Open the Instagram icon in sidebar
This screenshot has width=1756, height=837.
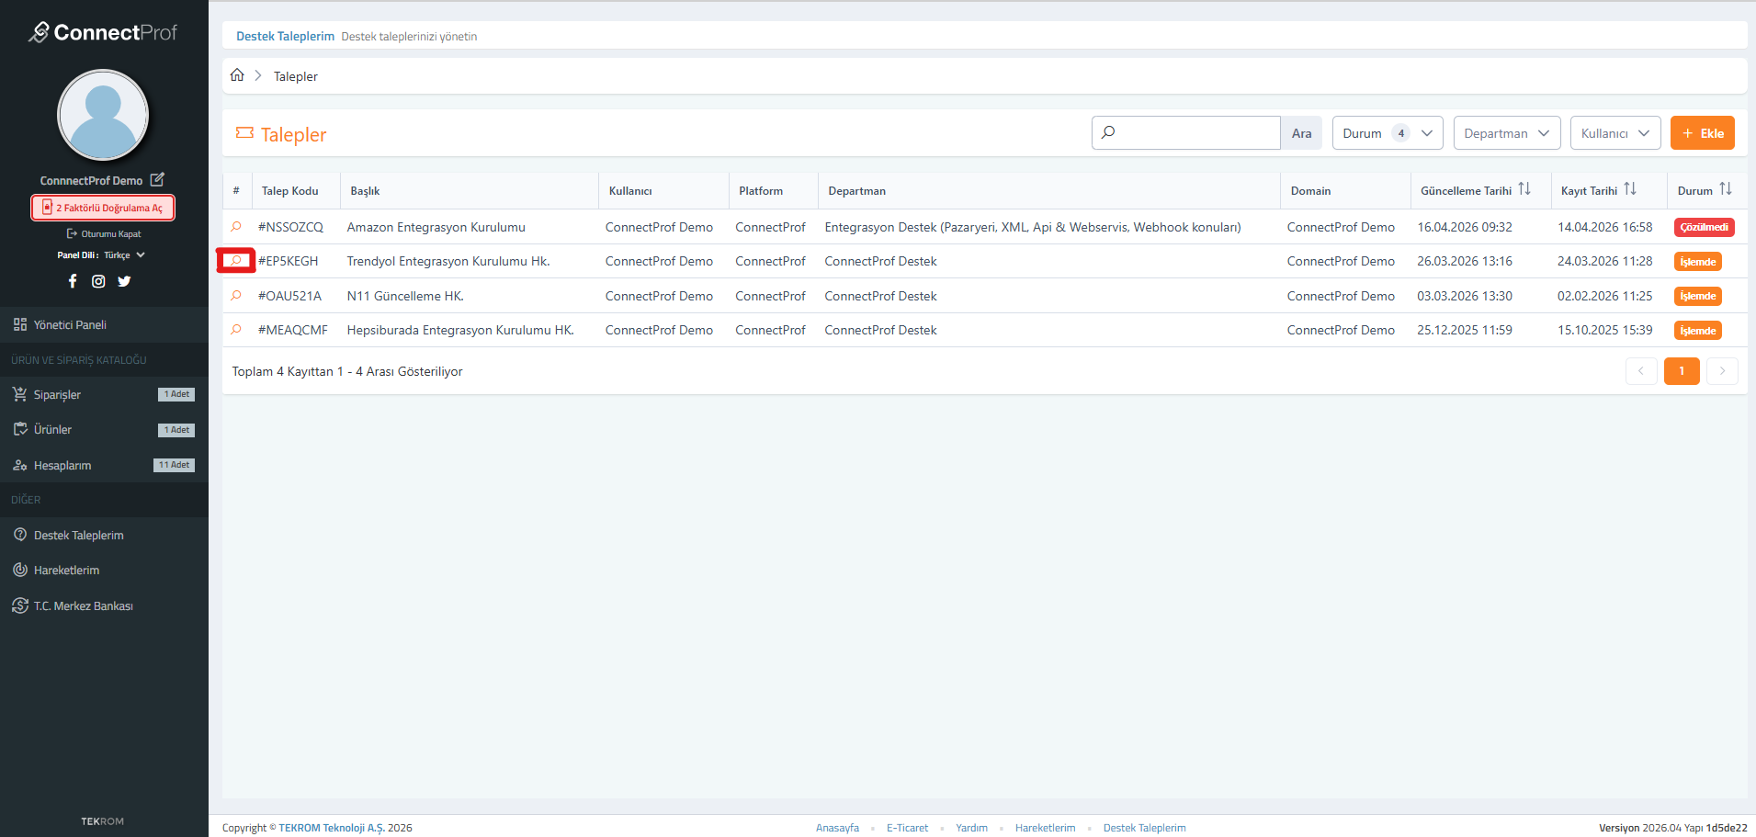98,281
